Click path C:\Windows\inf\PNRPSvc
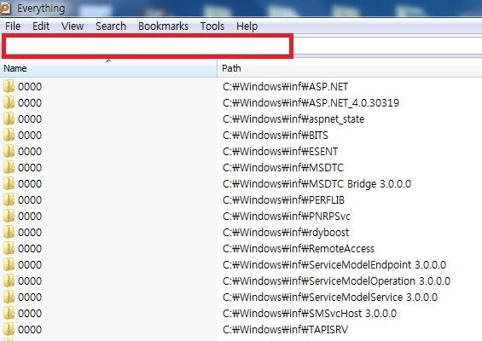The width and height of the screenshot is (482, 341). [287, 217]
